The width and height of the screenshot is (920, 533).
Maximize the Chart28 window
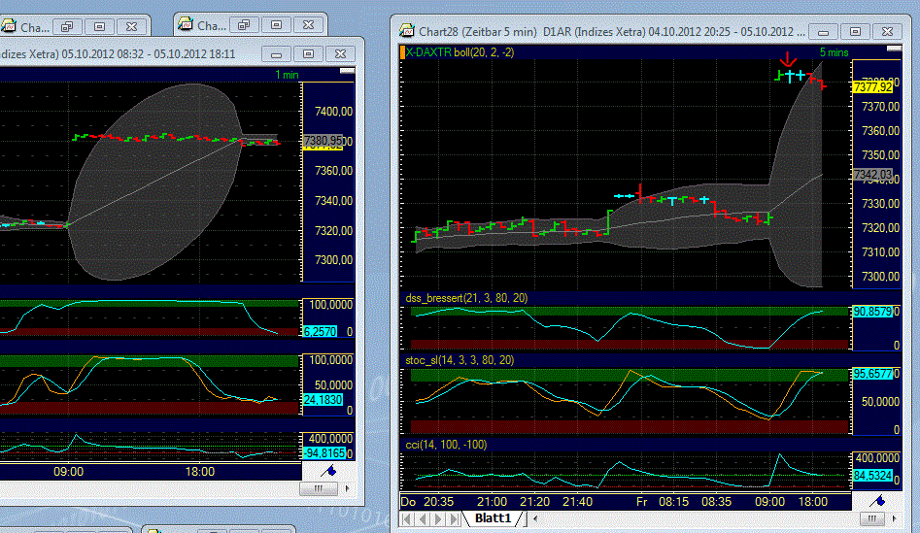click(856, 32)
